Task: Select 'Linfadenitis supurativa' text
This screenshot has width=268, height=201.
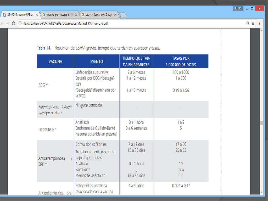Action: pos(92,72)
